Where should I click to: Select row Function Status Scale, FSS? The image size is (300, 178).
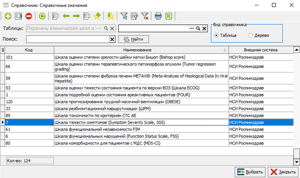147,136
